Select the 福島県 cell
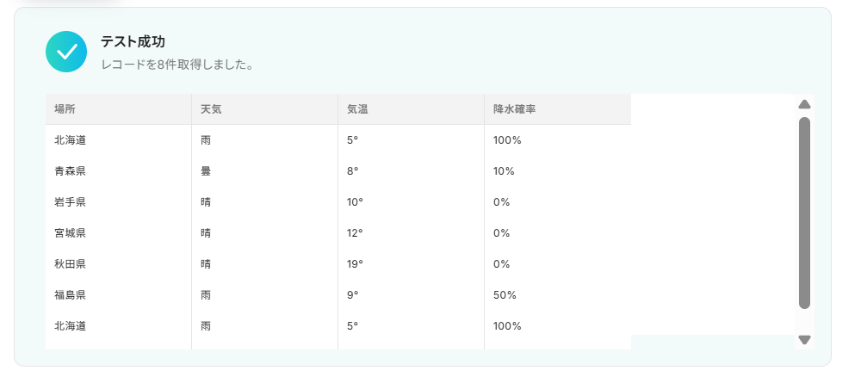 70,295
